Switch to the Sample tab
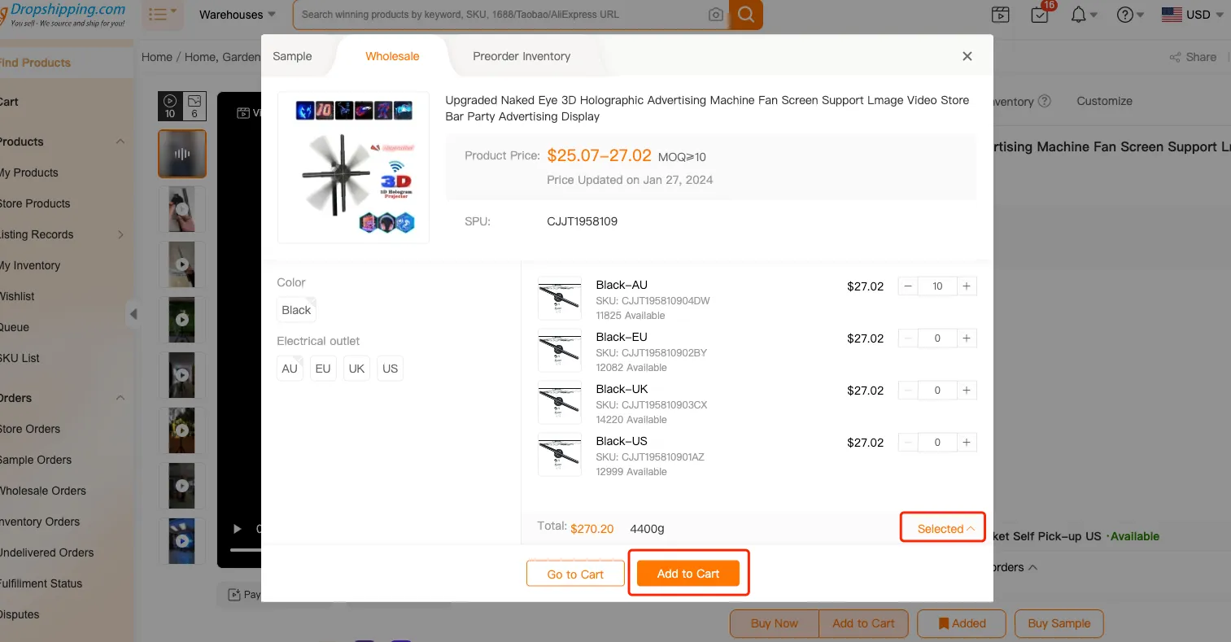The height and width of the screenshot is (642, 1231). [292, 56]
